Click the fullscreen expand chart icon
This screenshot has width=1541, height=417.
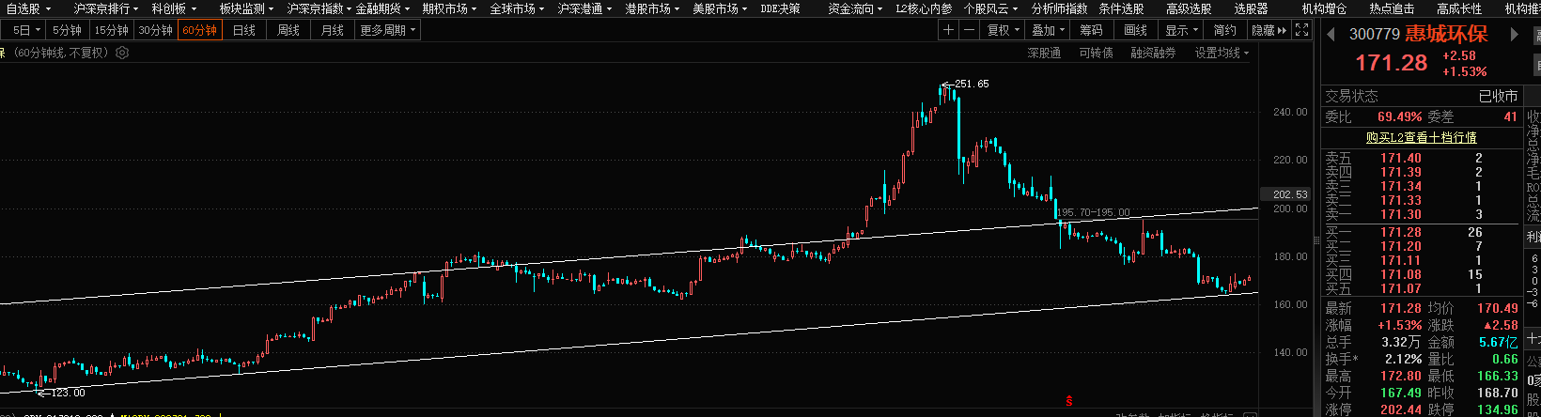(x=1301, y=30)
